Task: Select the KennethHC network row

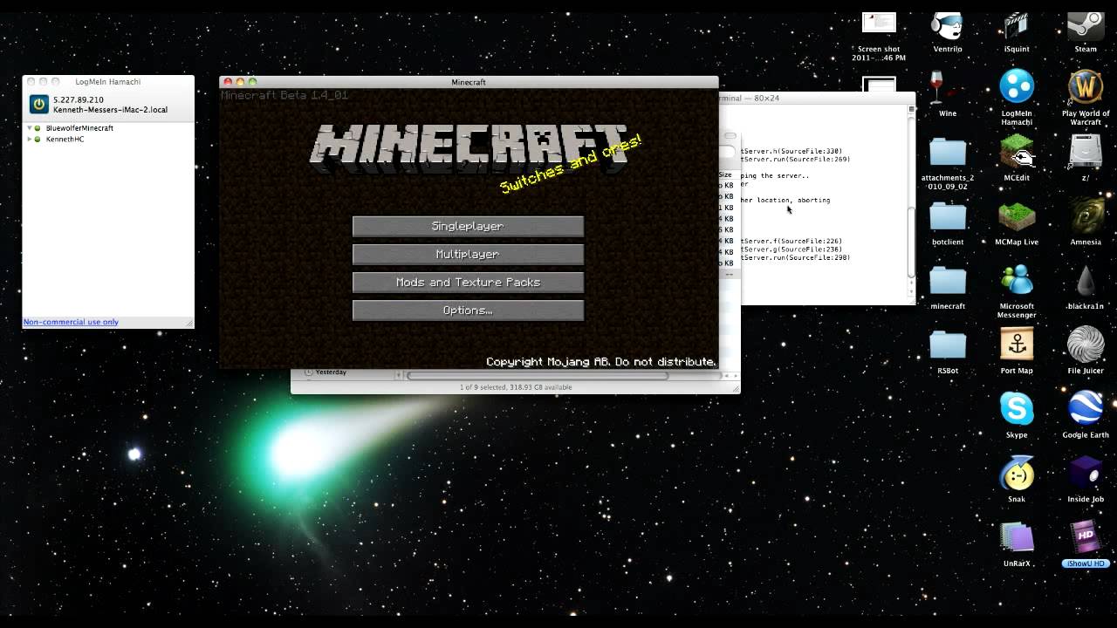Action: pos(108,140)
